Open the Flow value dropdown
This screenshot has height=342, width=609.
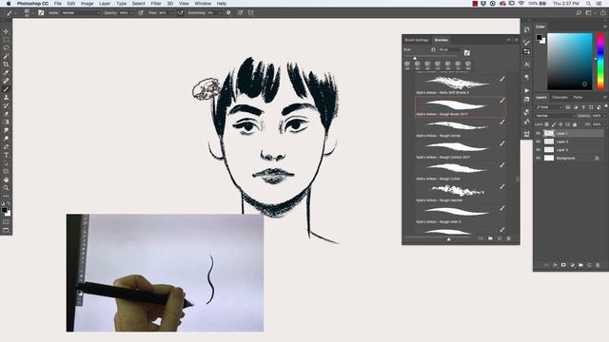point(172,12)
